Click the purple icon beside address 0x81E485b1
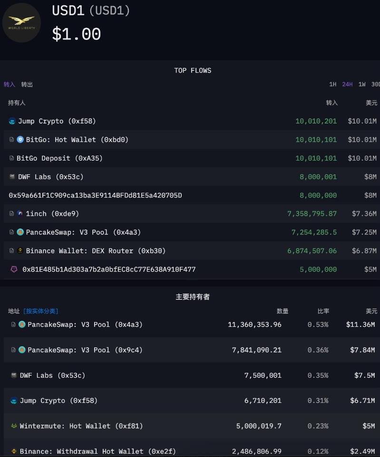This screenshot has height=457, width=380. click(14, 269)
